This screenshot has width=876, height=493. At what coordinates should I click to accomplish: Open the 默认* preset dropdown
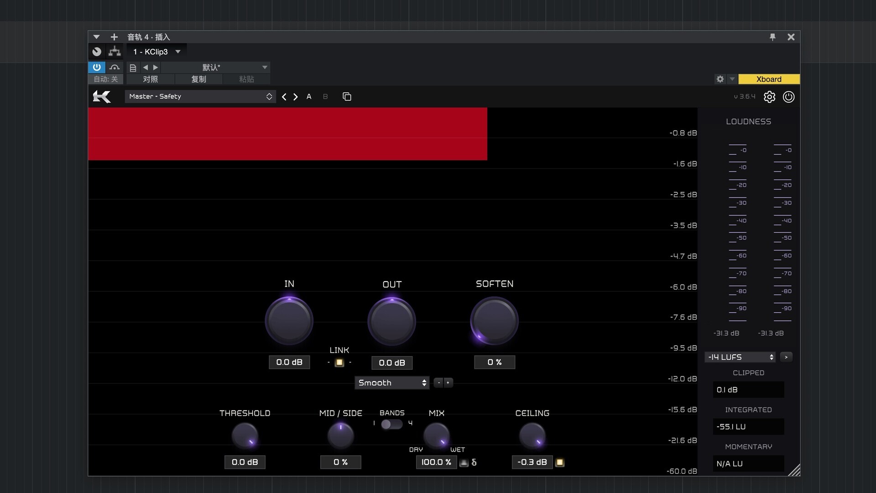click(215, 68)
